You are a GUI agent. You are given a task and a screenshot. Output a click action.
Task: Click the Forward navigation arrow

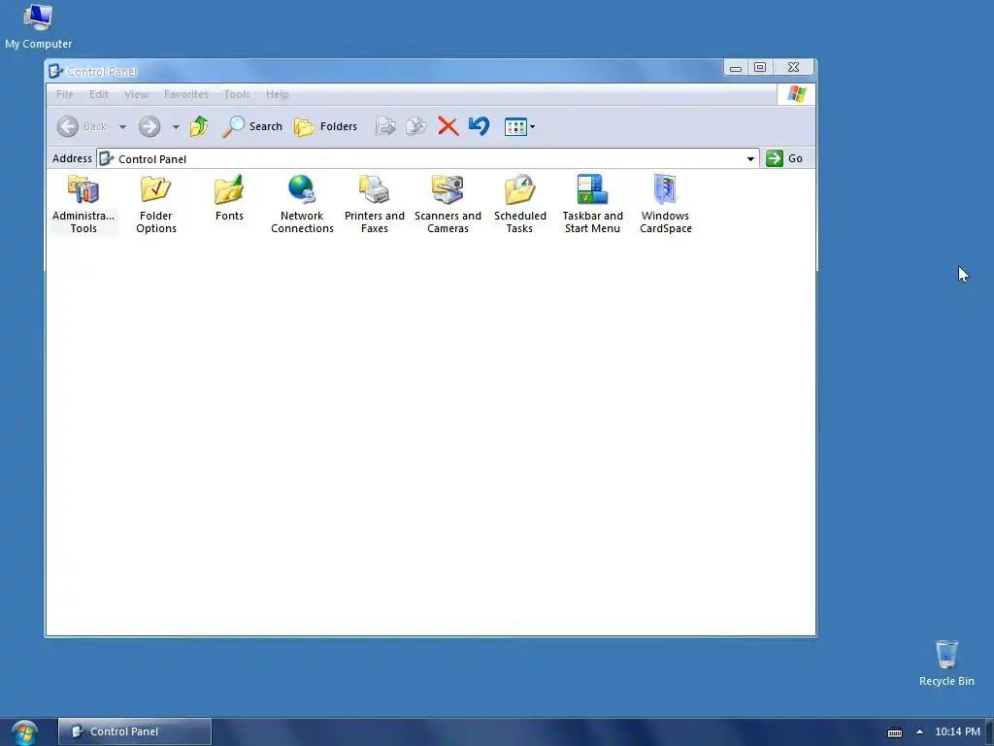149,126
